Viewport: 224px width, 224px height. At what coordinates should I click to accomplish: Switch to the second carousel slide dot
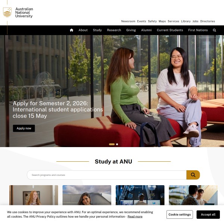[x=117, y=144]
